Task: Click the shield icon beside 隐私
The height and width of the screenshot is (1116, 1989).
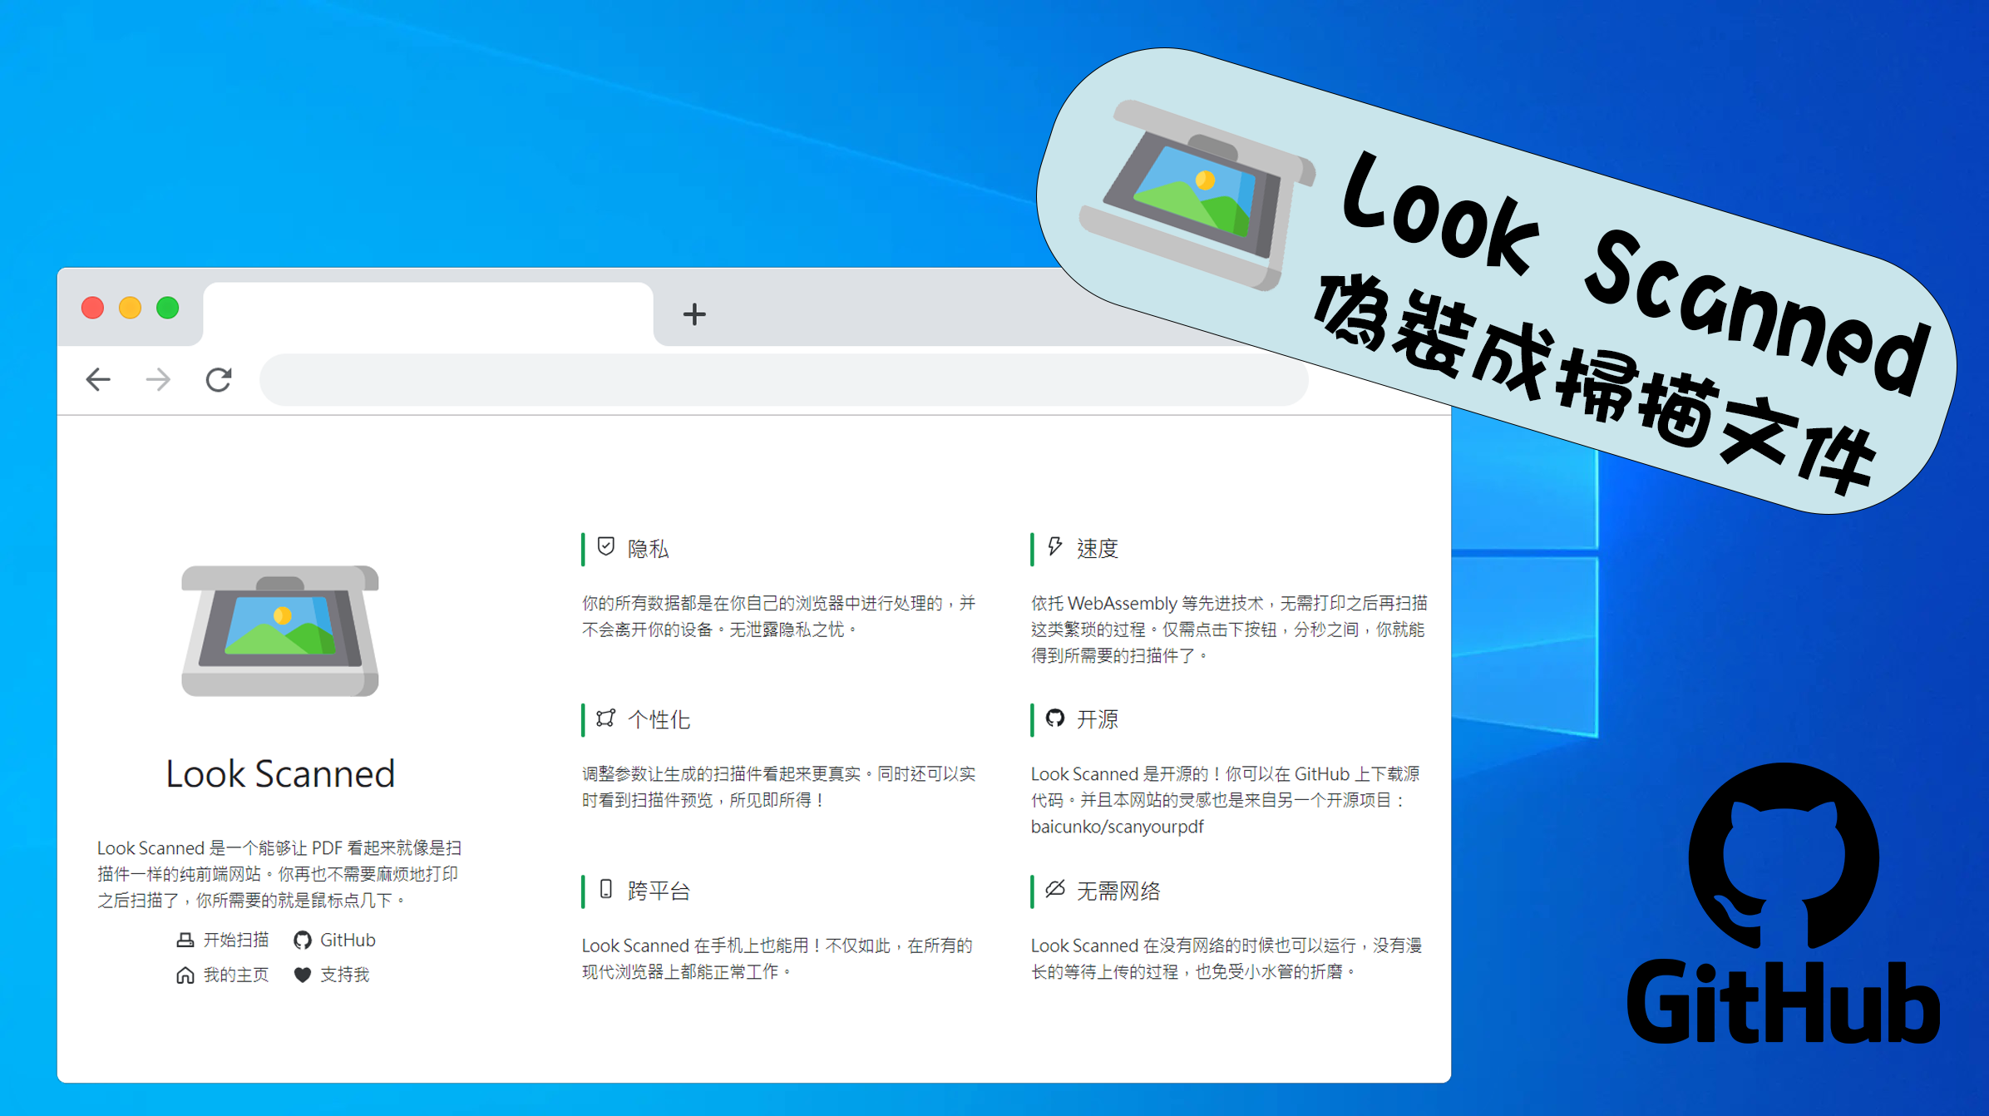Action: tap(606, 546)
